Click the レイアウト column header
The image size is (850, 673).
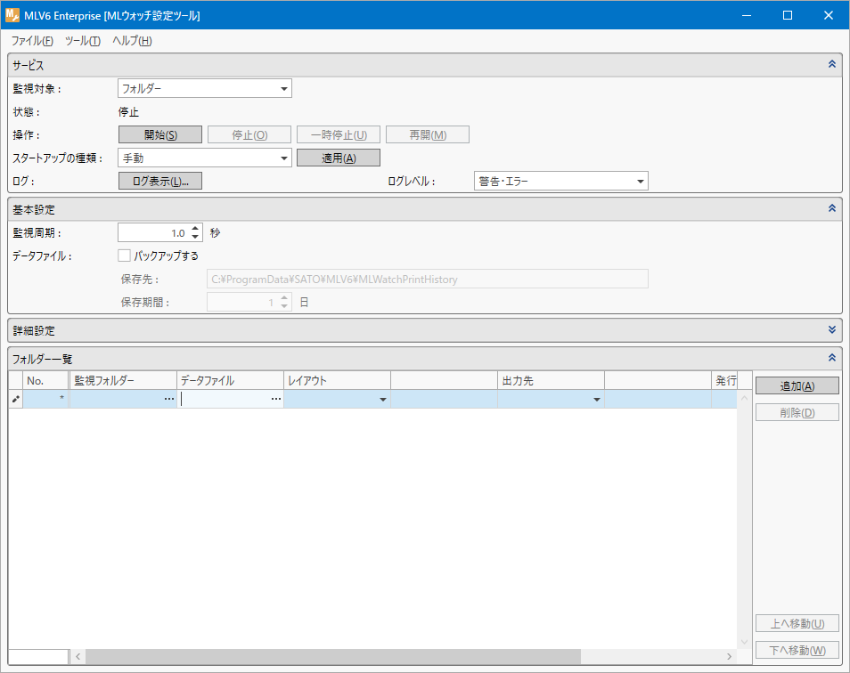[337, 381]
